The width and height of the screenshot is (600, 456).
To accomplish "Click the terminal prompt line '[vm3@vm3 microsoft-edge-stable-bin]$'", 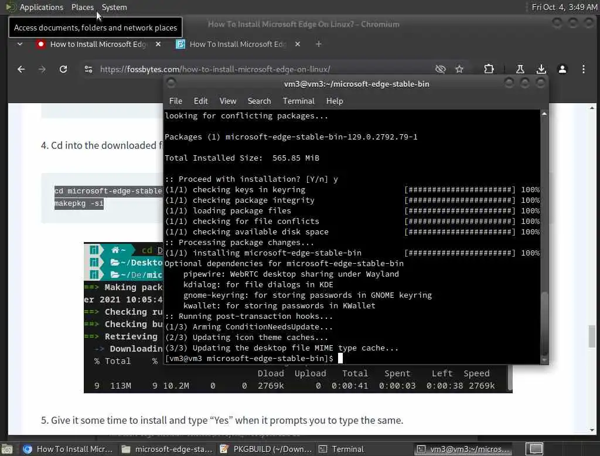I will pyautogui.click(x=249, y=359).
